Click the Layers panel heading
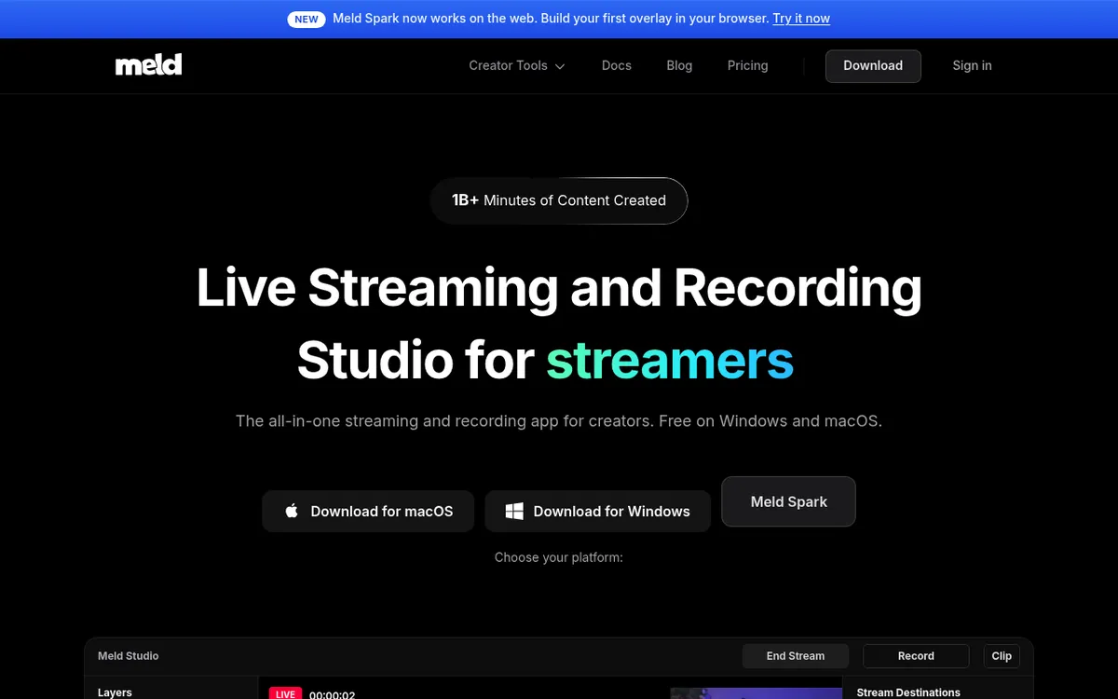The width and height of the screenshot is (1118, 699). (x=115, y=692)
